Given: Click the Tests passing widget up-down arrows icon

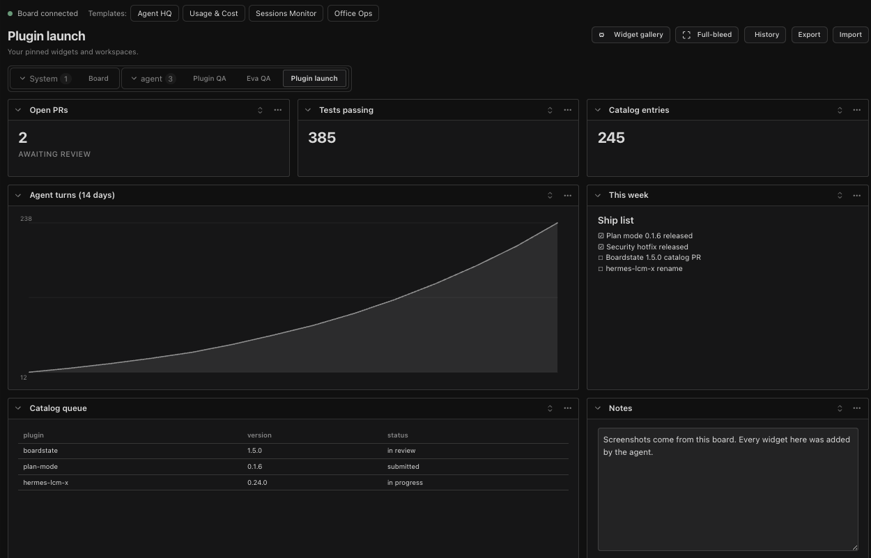Looking at the screenshot, I should coord(550,110).
